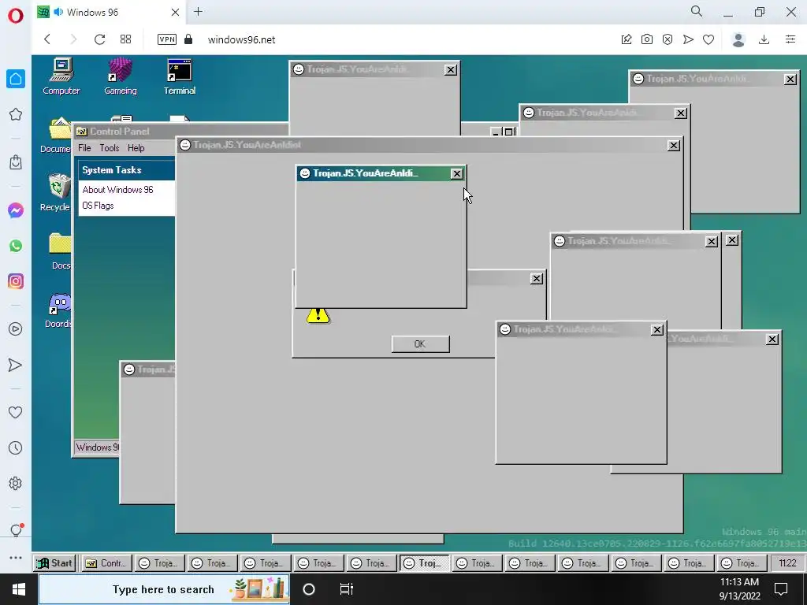Open Task View on Windows taskbar

(347, 589)
